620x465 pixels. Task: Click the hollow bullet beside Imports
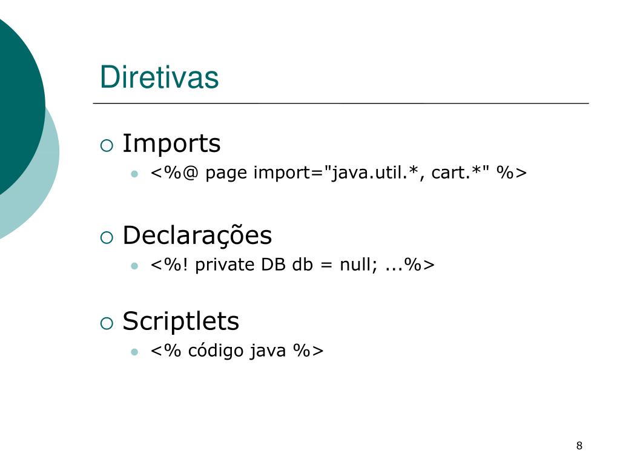(x=107, y=145)
